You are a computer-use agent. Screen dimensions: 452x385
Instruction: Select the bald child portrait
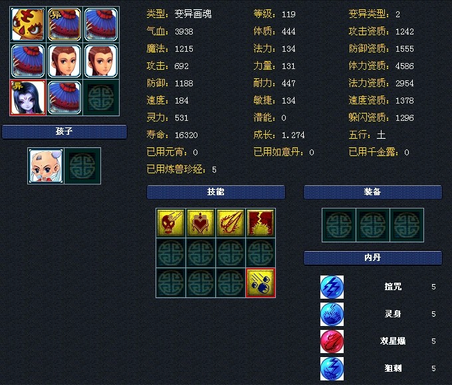pos(46,166)
